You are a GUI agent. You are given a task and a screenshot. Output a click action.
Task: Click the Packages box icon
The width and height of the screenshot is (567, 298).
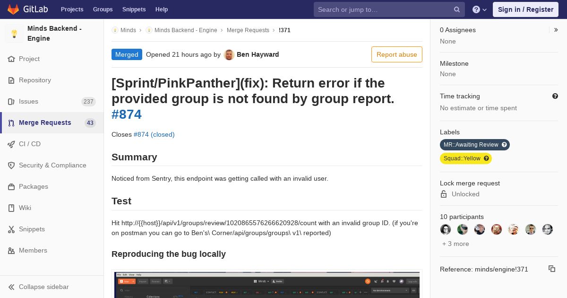11,187
